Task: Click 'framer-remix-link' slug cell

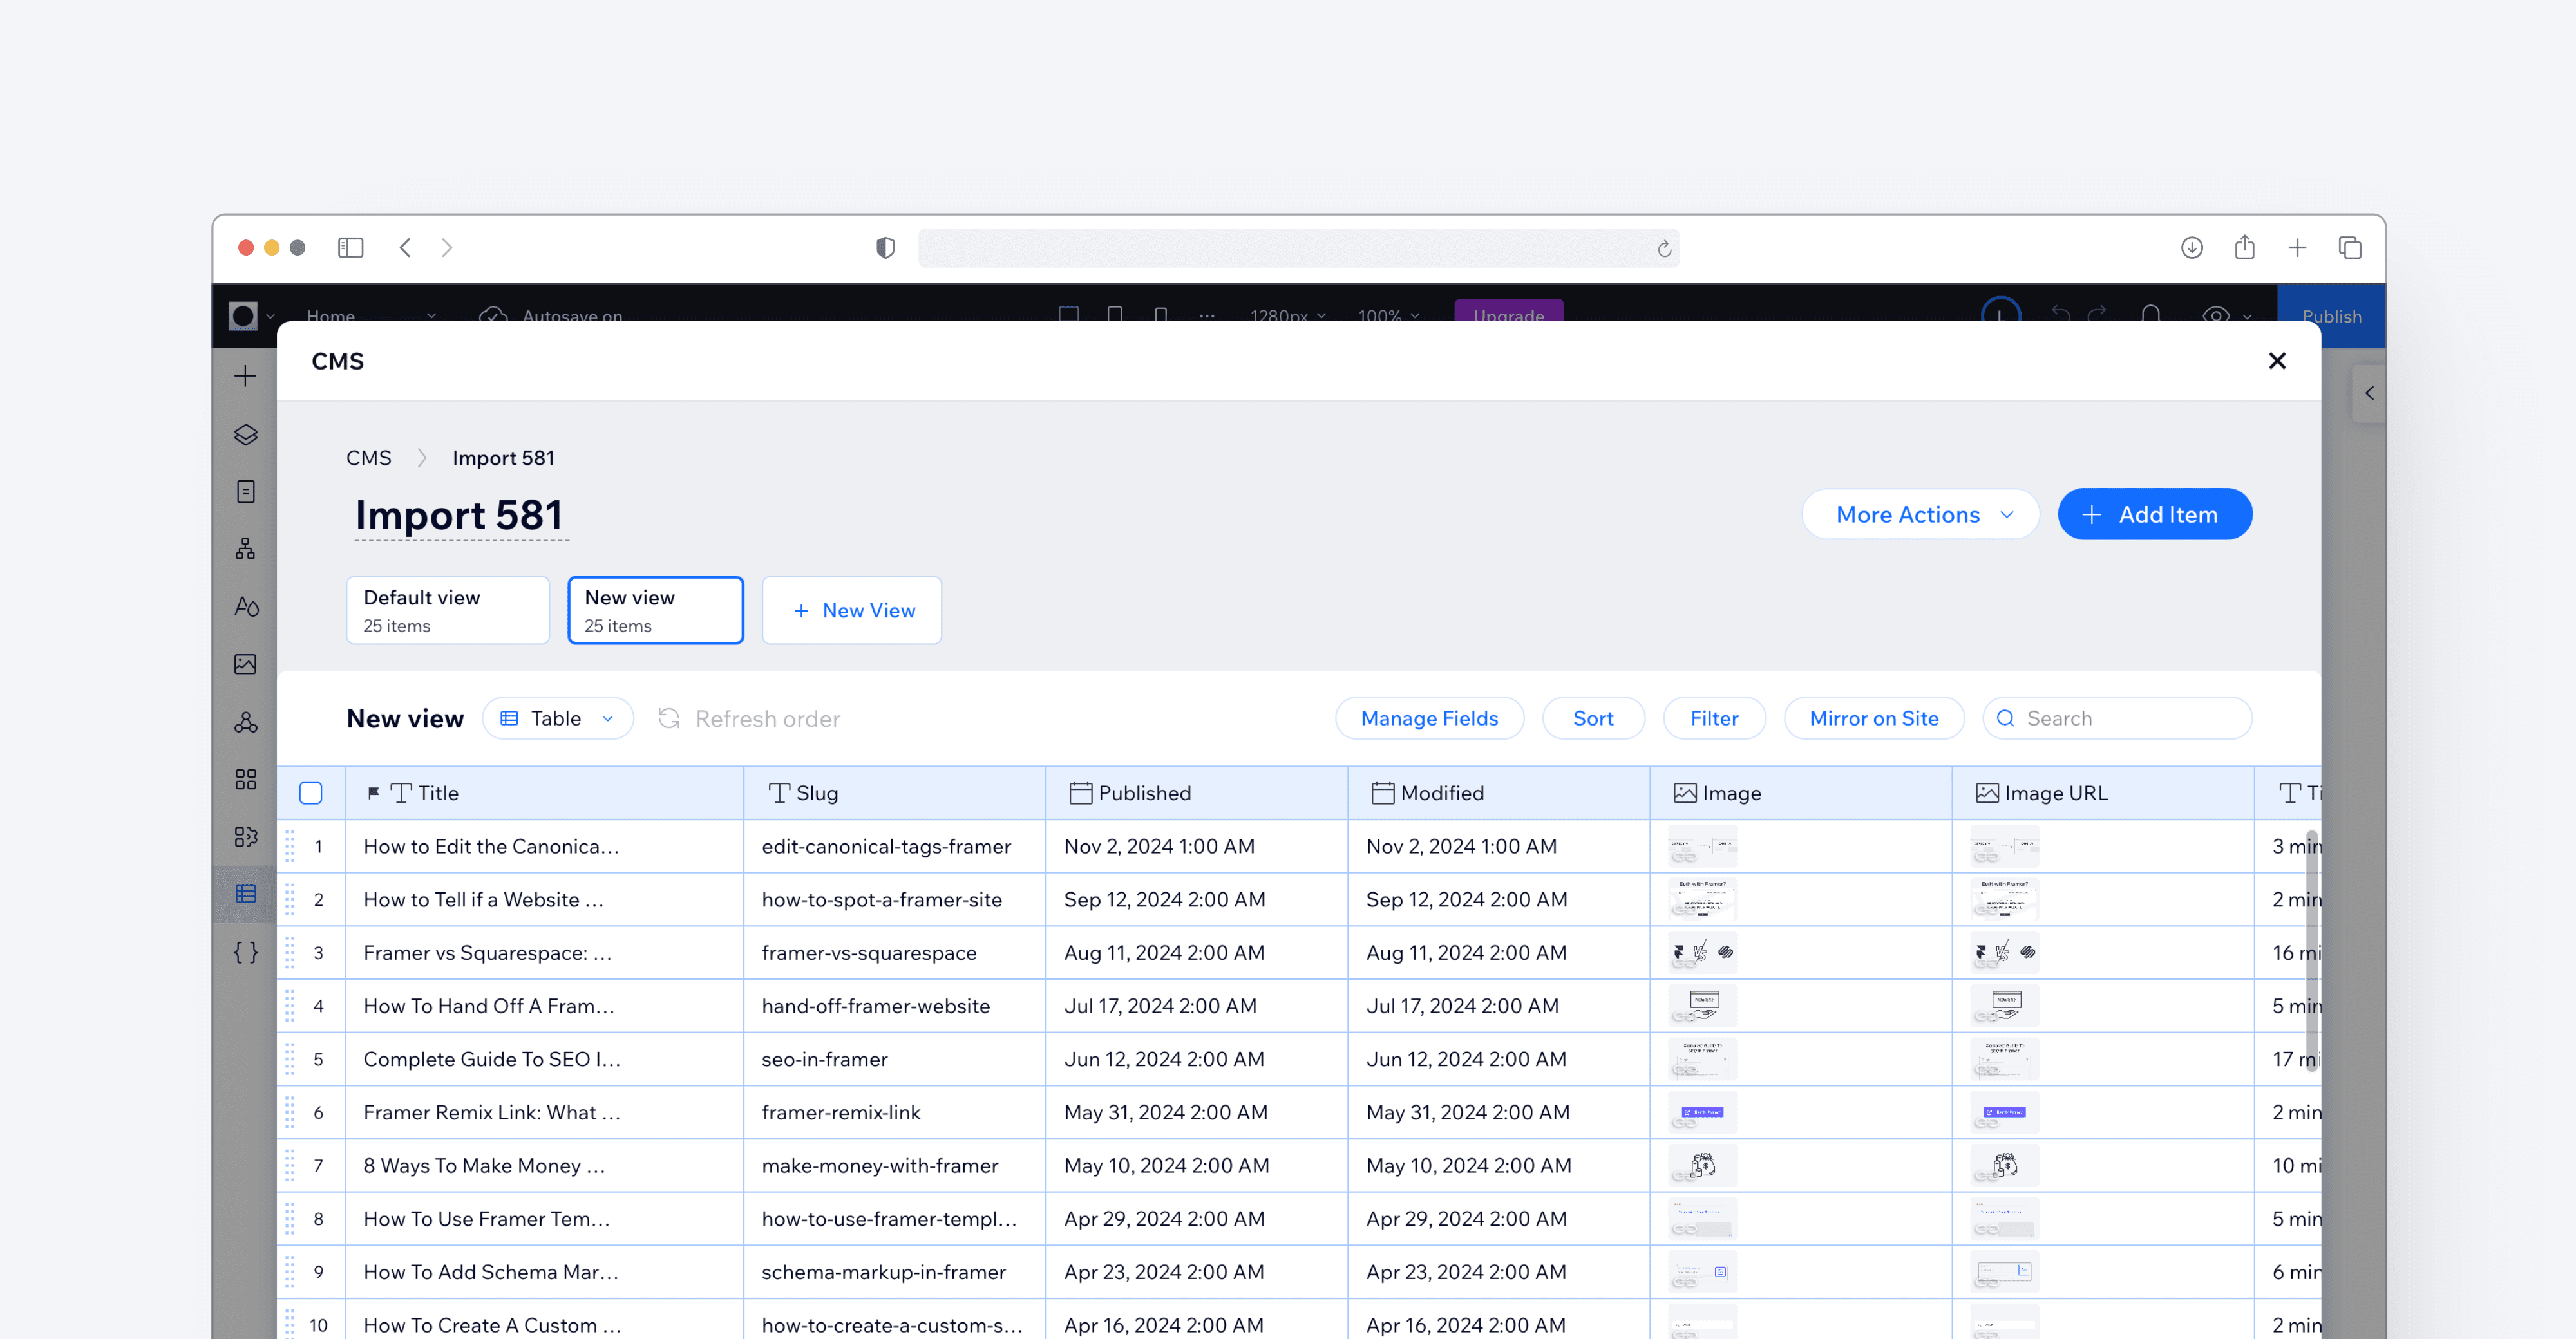Action: coord(895,1112)
